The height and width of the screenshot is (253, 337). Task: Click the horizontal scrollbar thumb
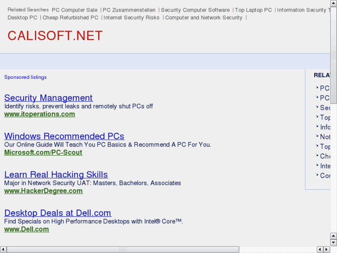click(x=123, y=250)
